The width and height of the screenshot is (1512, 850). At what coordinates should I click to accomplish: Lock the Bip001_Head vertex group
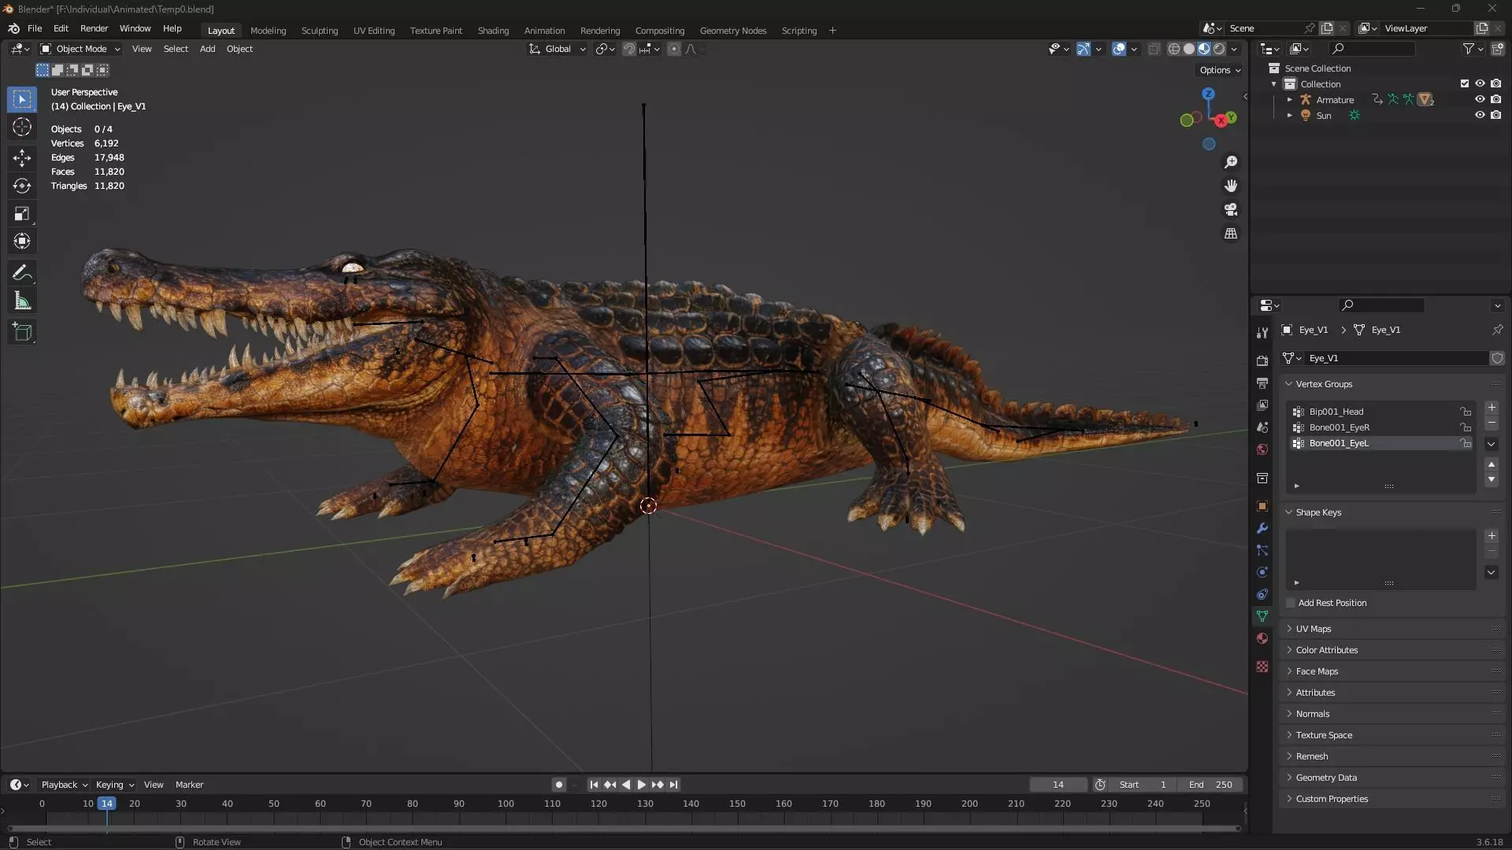coord(1466,412)
